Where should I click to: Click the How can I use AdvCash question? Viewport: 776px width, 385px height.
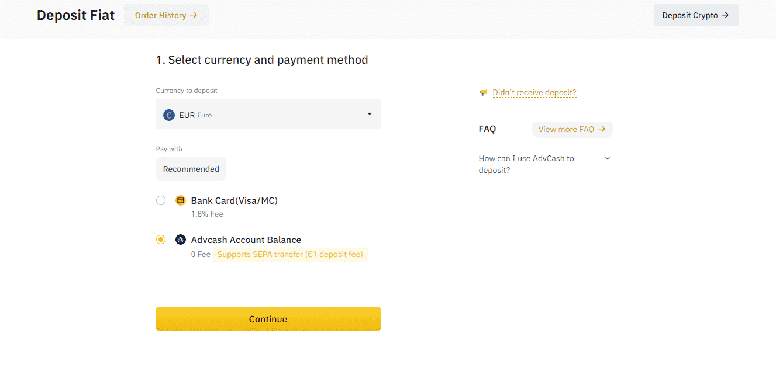[x=526, y=164]
